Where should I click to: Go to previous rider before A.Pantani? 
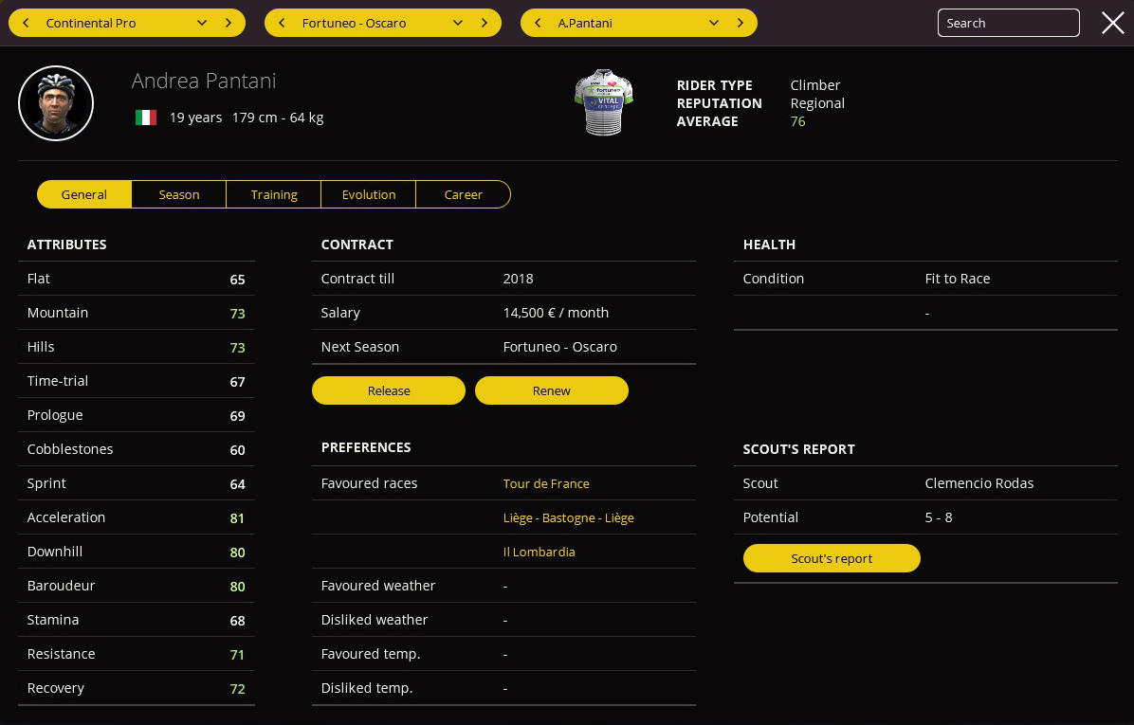(538, 23)
